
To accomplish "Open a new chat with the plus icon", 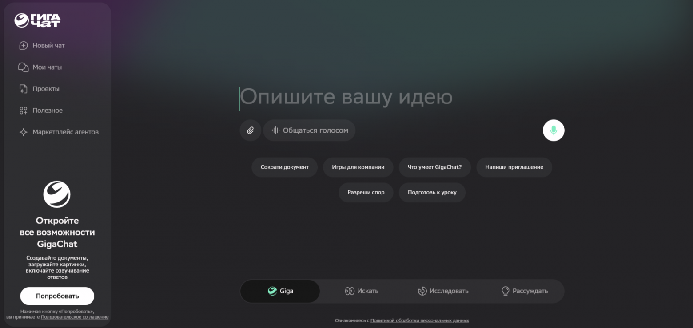I will [23, 45].
